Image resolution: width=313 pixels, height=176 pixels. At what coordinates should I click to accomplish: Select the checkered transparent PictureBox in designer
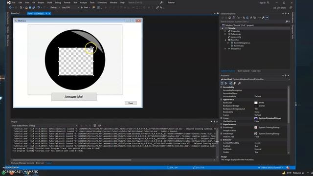(x=76, y=62)
